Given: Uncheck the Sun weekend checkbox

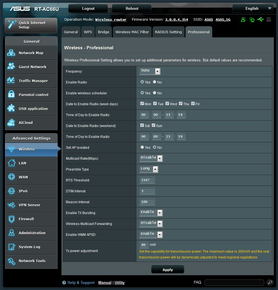Looking at the screenshot, I should (x=153, y=125).
